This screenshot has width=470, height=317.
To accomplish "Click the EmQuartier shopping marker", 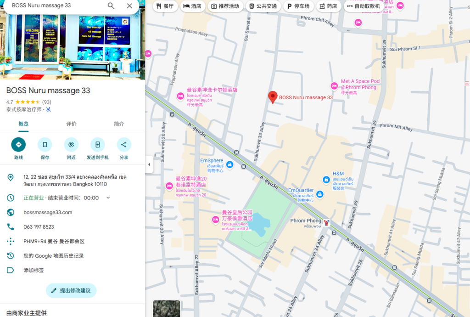I will click(x=320, y=194).
